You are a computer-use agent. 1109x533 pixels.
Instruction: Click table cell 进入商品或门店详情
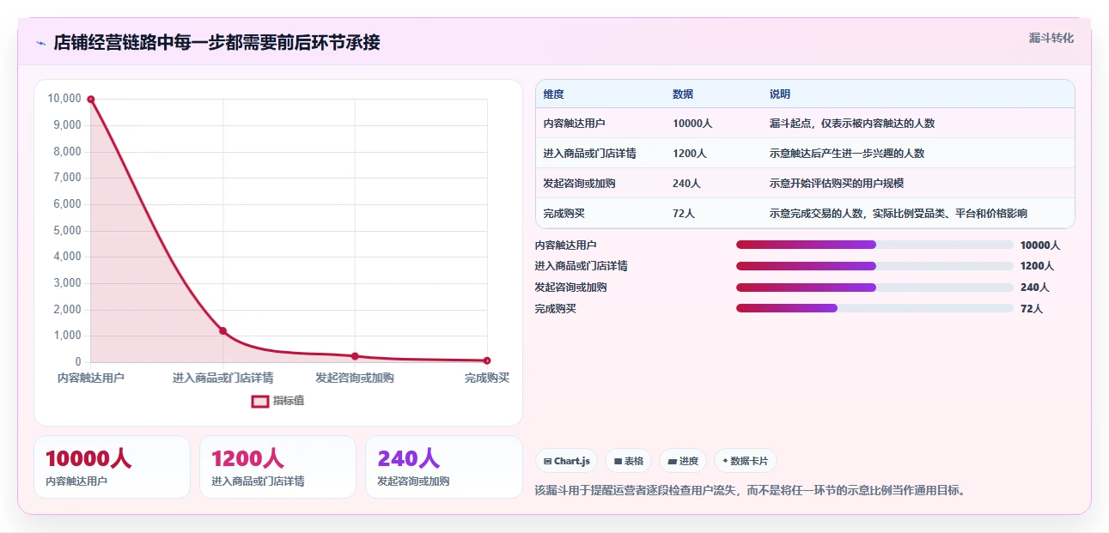590,154
